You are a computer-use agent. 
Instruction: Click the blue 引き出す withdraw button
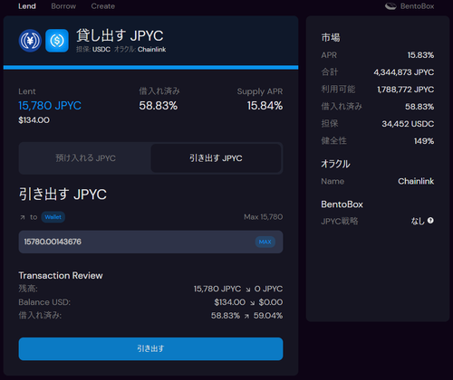(150, 348)
